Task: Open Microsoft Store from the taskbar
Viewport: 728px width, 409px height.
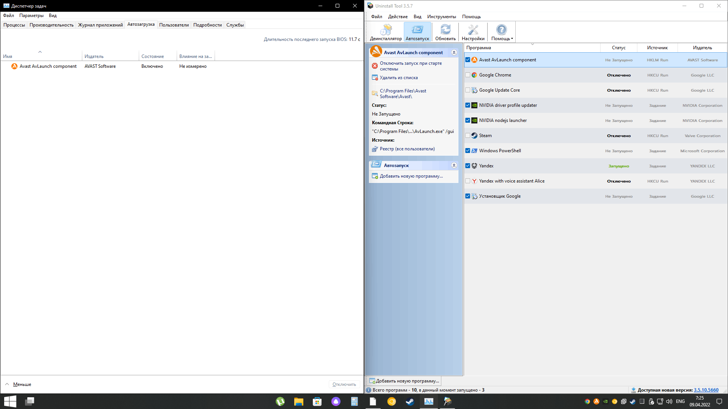Action: (317, 401)
